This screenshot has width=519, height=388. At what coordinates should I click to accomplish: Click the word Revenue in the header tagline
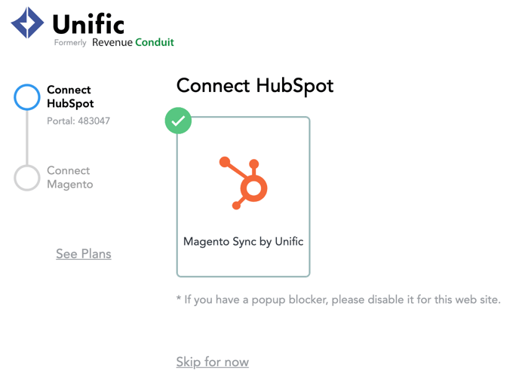[112, 42]
